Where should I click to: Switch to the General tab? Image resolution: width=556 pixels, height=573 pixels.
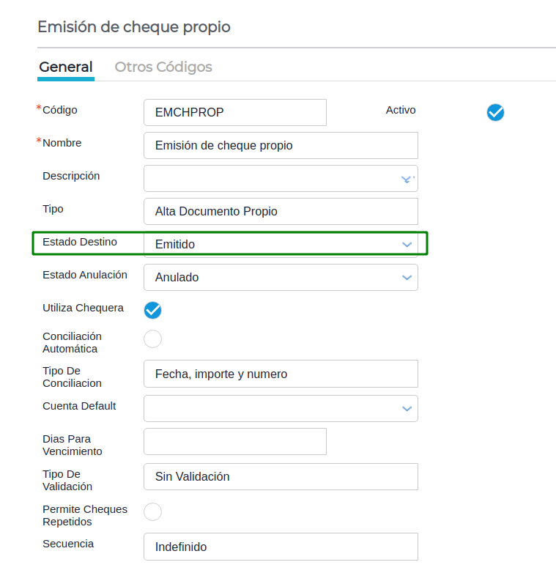66,67
